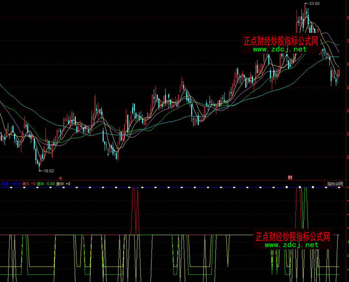Select the 狼W indicator value label
Image resolution: width=349 pixels, height=282 pixels.
pyautogui.click(x=63, y=184)
